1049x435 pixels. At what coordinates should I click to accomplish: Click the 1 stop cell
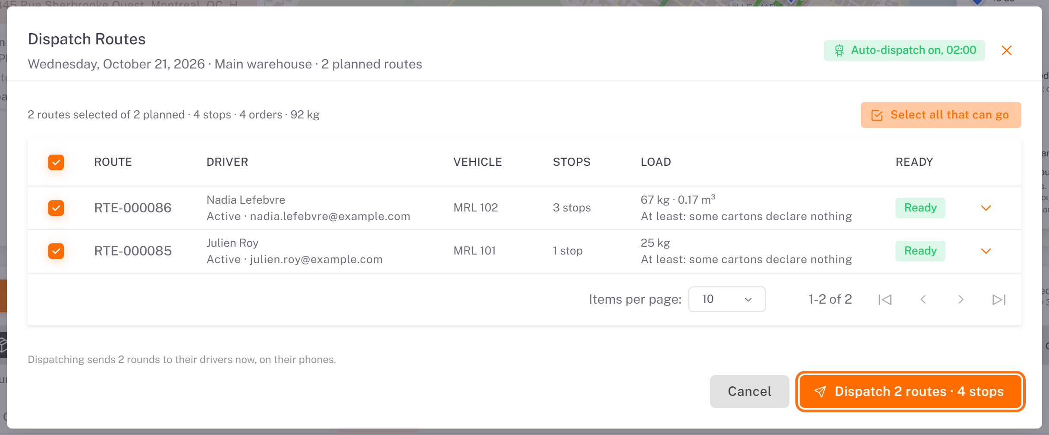tap(568, 251)
